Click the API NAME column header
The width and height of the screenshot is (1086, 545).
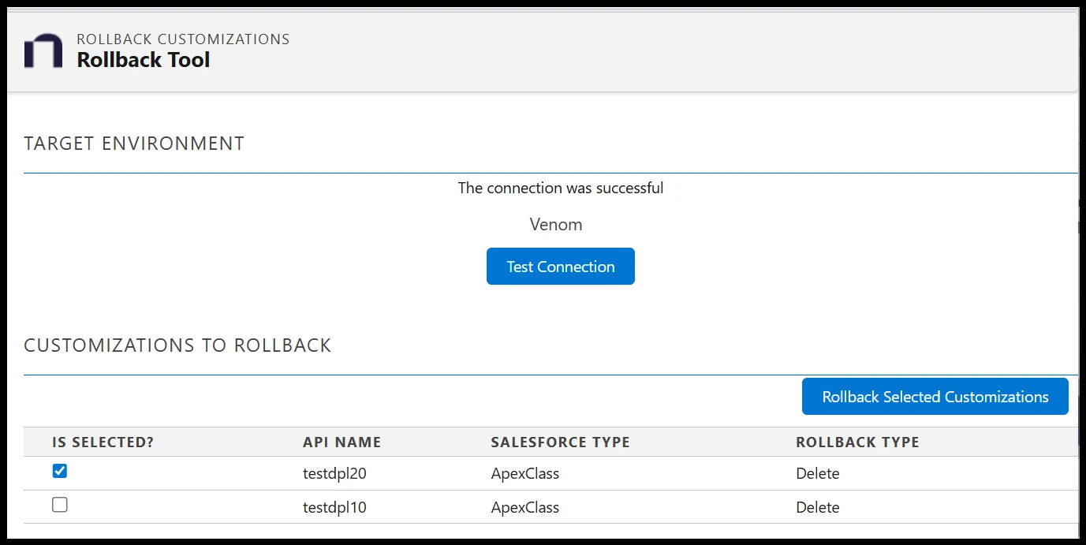point(341,442)
